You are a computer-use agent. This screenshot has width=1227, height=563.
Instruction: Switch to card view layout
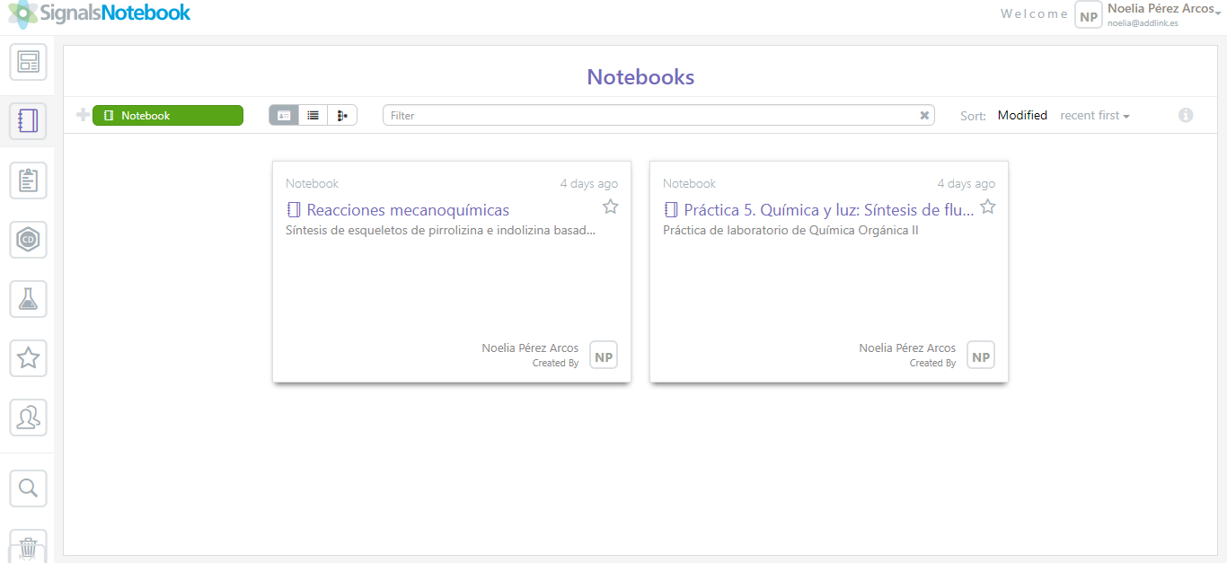284,115
